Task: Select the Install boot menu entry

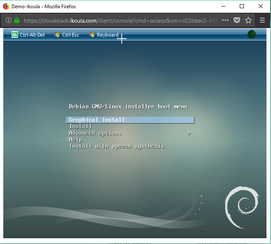Action: click(x=81, y=127)
